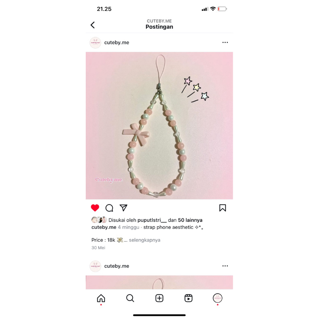Open cuteby.me username on first post
The height and width of the screenshot is (319, 319).
pyautogui.click(x=116, y=43)
